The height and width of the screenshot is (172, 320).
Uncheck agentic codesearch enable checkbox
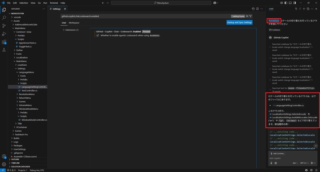pos(98,35)
